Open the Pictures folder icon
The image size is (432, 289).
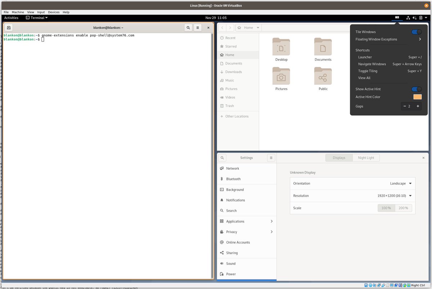(x=281, y=76)
